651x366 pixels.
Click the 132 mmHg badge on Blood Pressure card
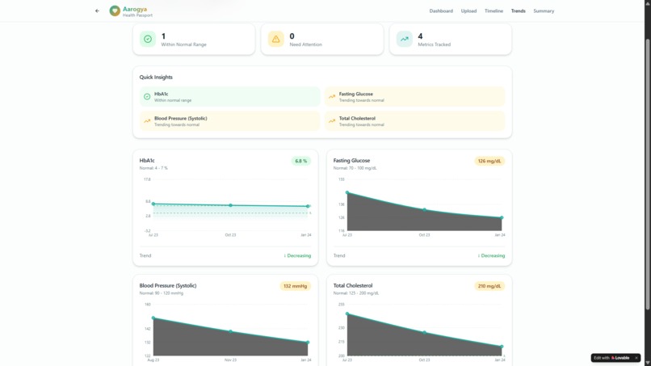tap(295, 286)
